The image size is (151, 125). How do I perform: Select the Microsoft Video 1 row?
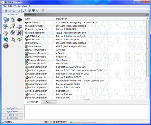(x=85, y=94)
